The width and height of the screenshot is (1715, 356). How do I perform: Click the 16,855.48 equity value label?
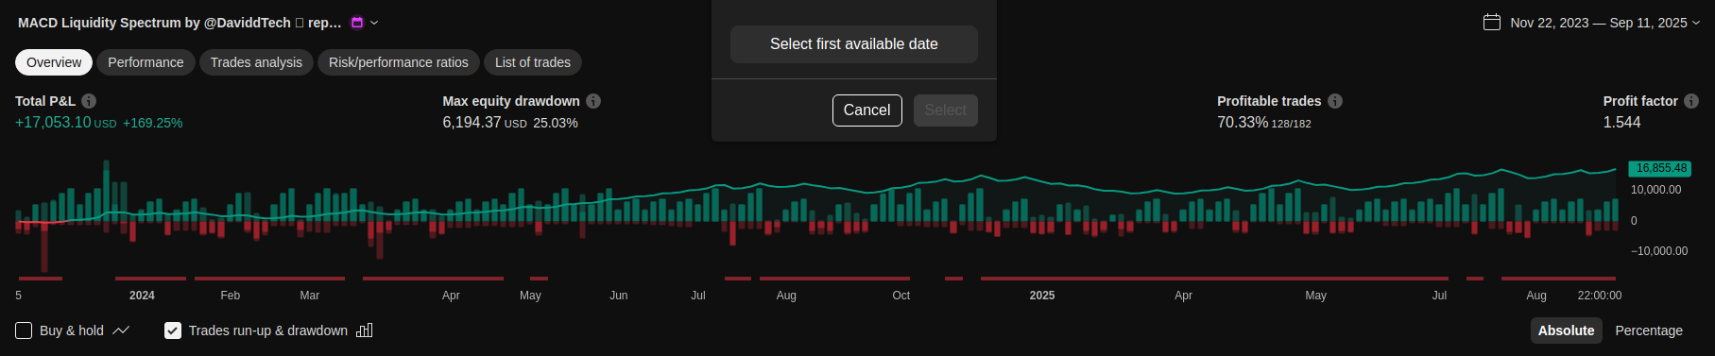1660,168
